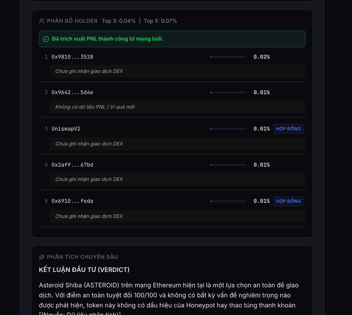Click the Top 5: 0.07% statistic

pyautogui.click(x=160, y=21)
